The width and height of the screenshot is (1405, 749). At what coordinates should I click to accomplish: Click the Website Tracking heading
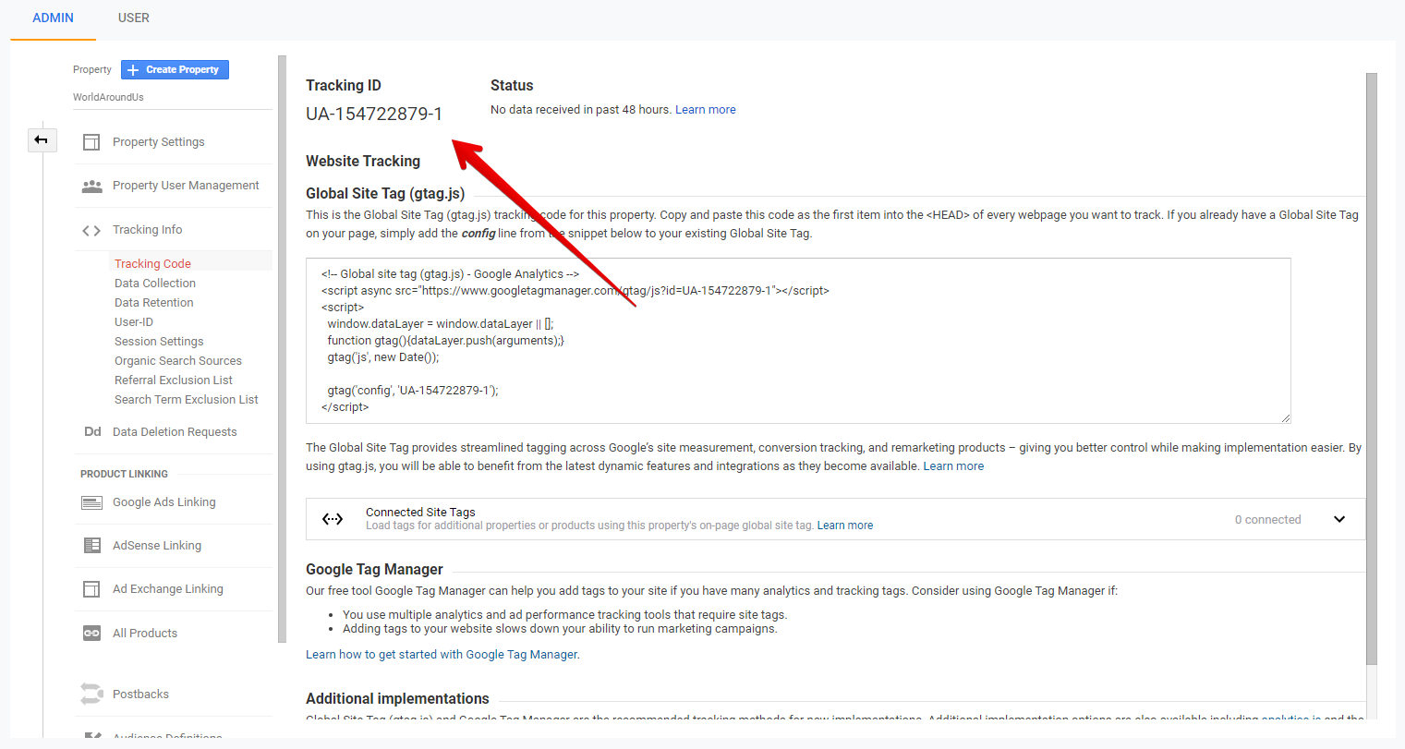[363, 162]
